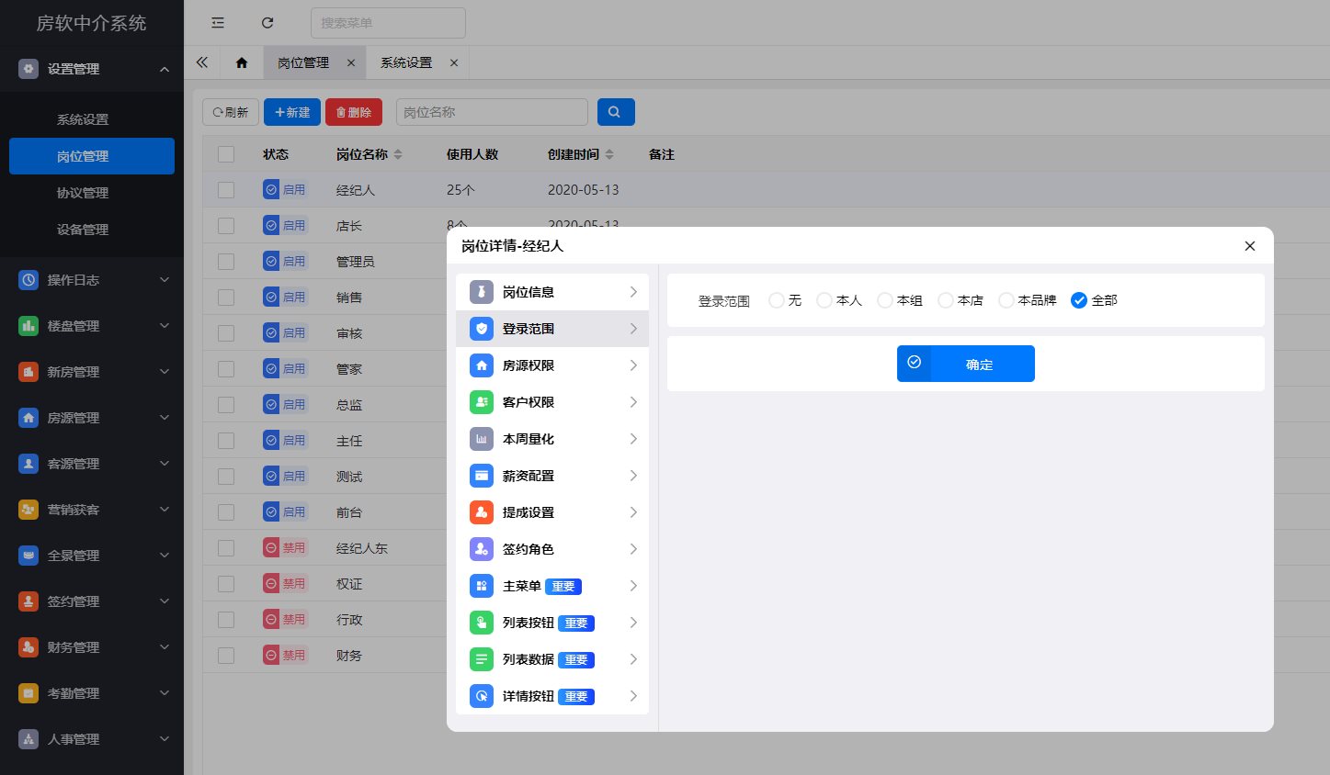
Task: Open 列表数据 list icon entry
Action: tap(482, 659)
